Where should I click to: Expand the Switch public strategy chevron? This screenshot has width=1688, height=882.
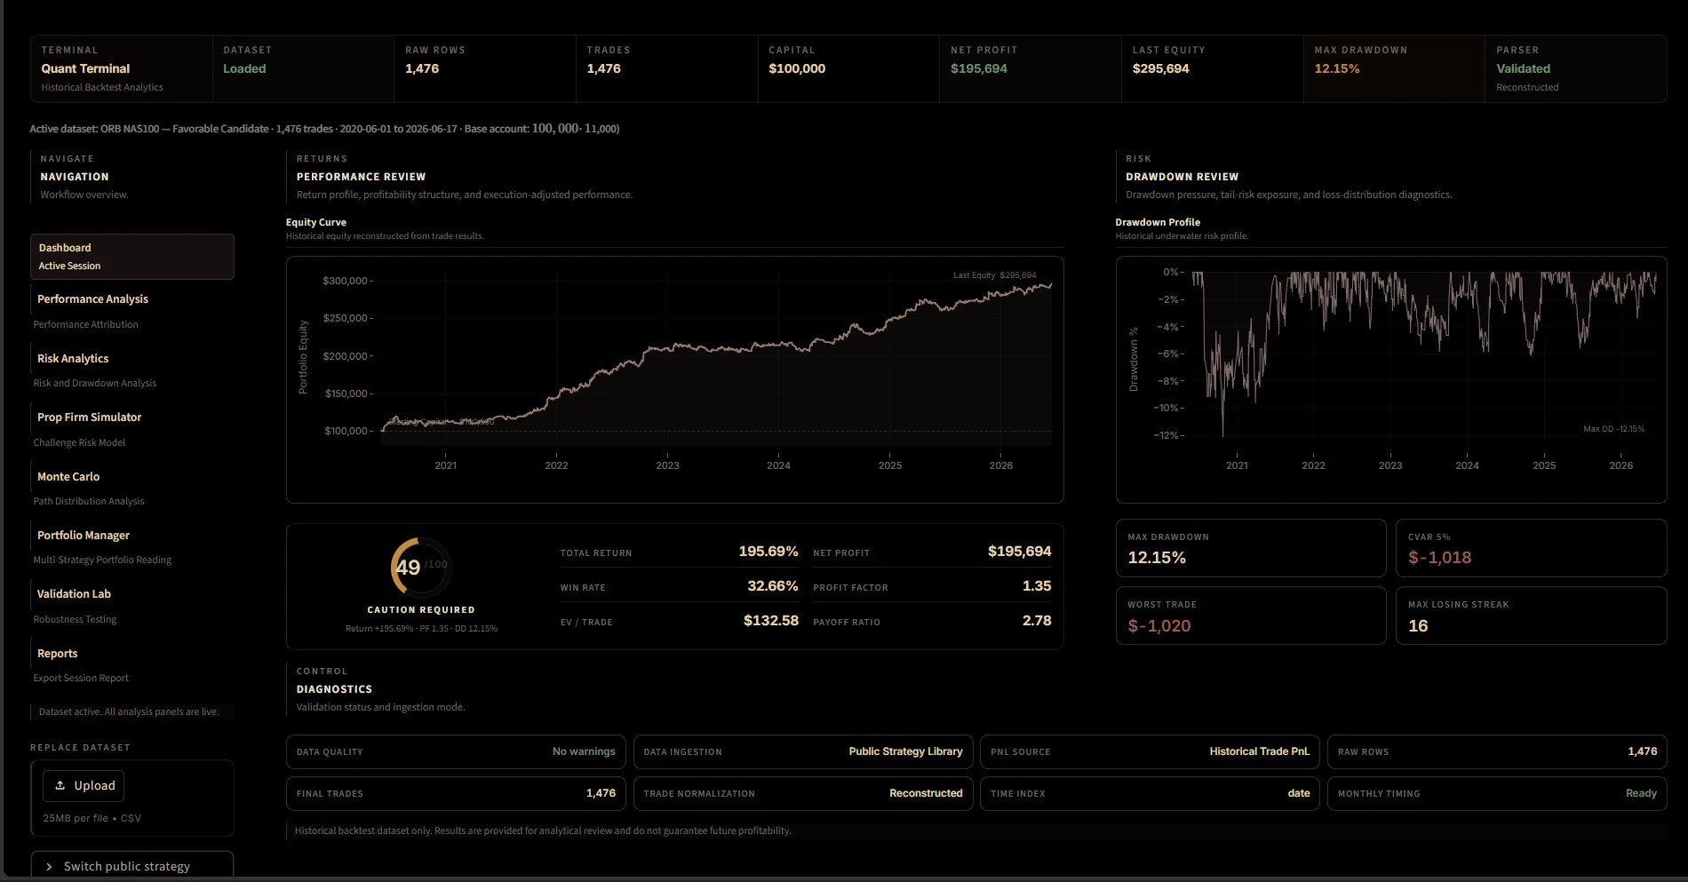49,867
